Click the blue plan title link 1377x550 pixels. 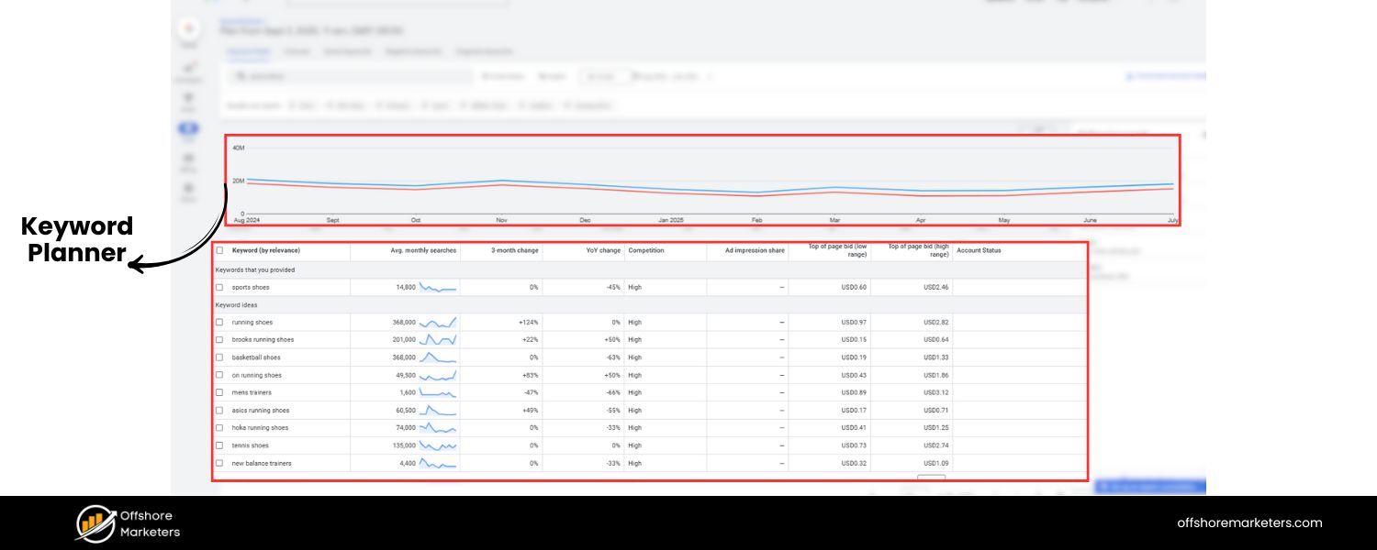[x=241, y=19]
